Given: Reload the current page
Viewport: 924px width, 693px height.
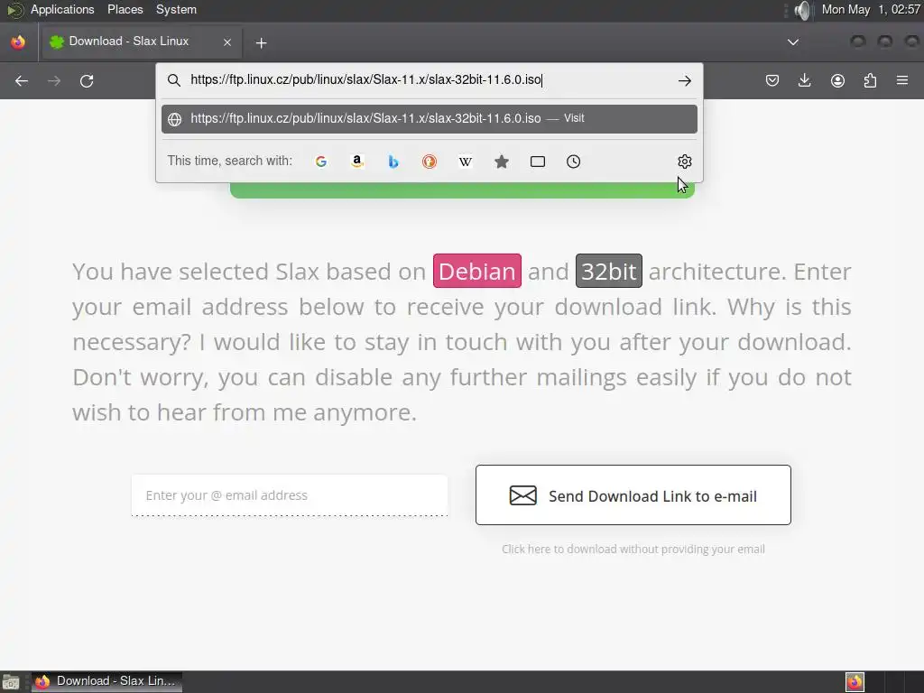Looking at the screenshot, I should [x=87, y=80].
